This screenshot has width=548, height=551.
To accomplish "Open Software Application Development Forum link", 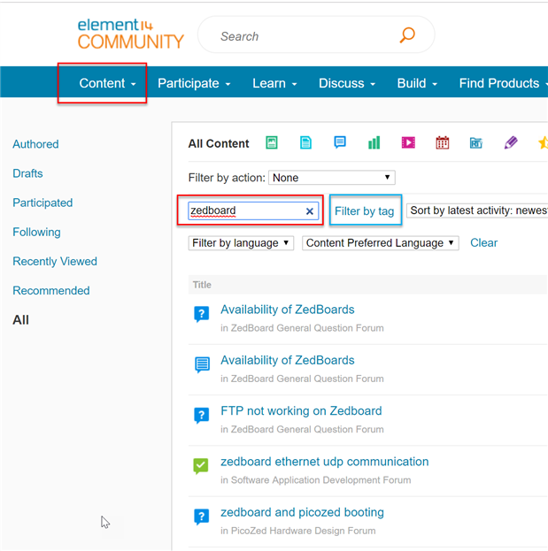I will coord(320,480).
